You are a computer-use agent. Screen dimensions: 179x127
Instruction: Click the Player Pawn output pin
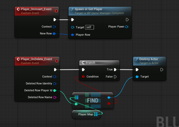click(x=127, y=27)
